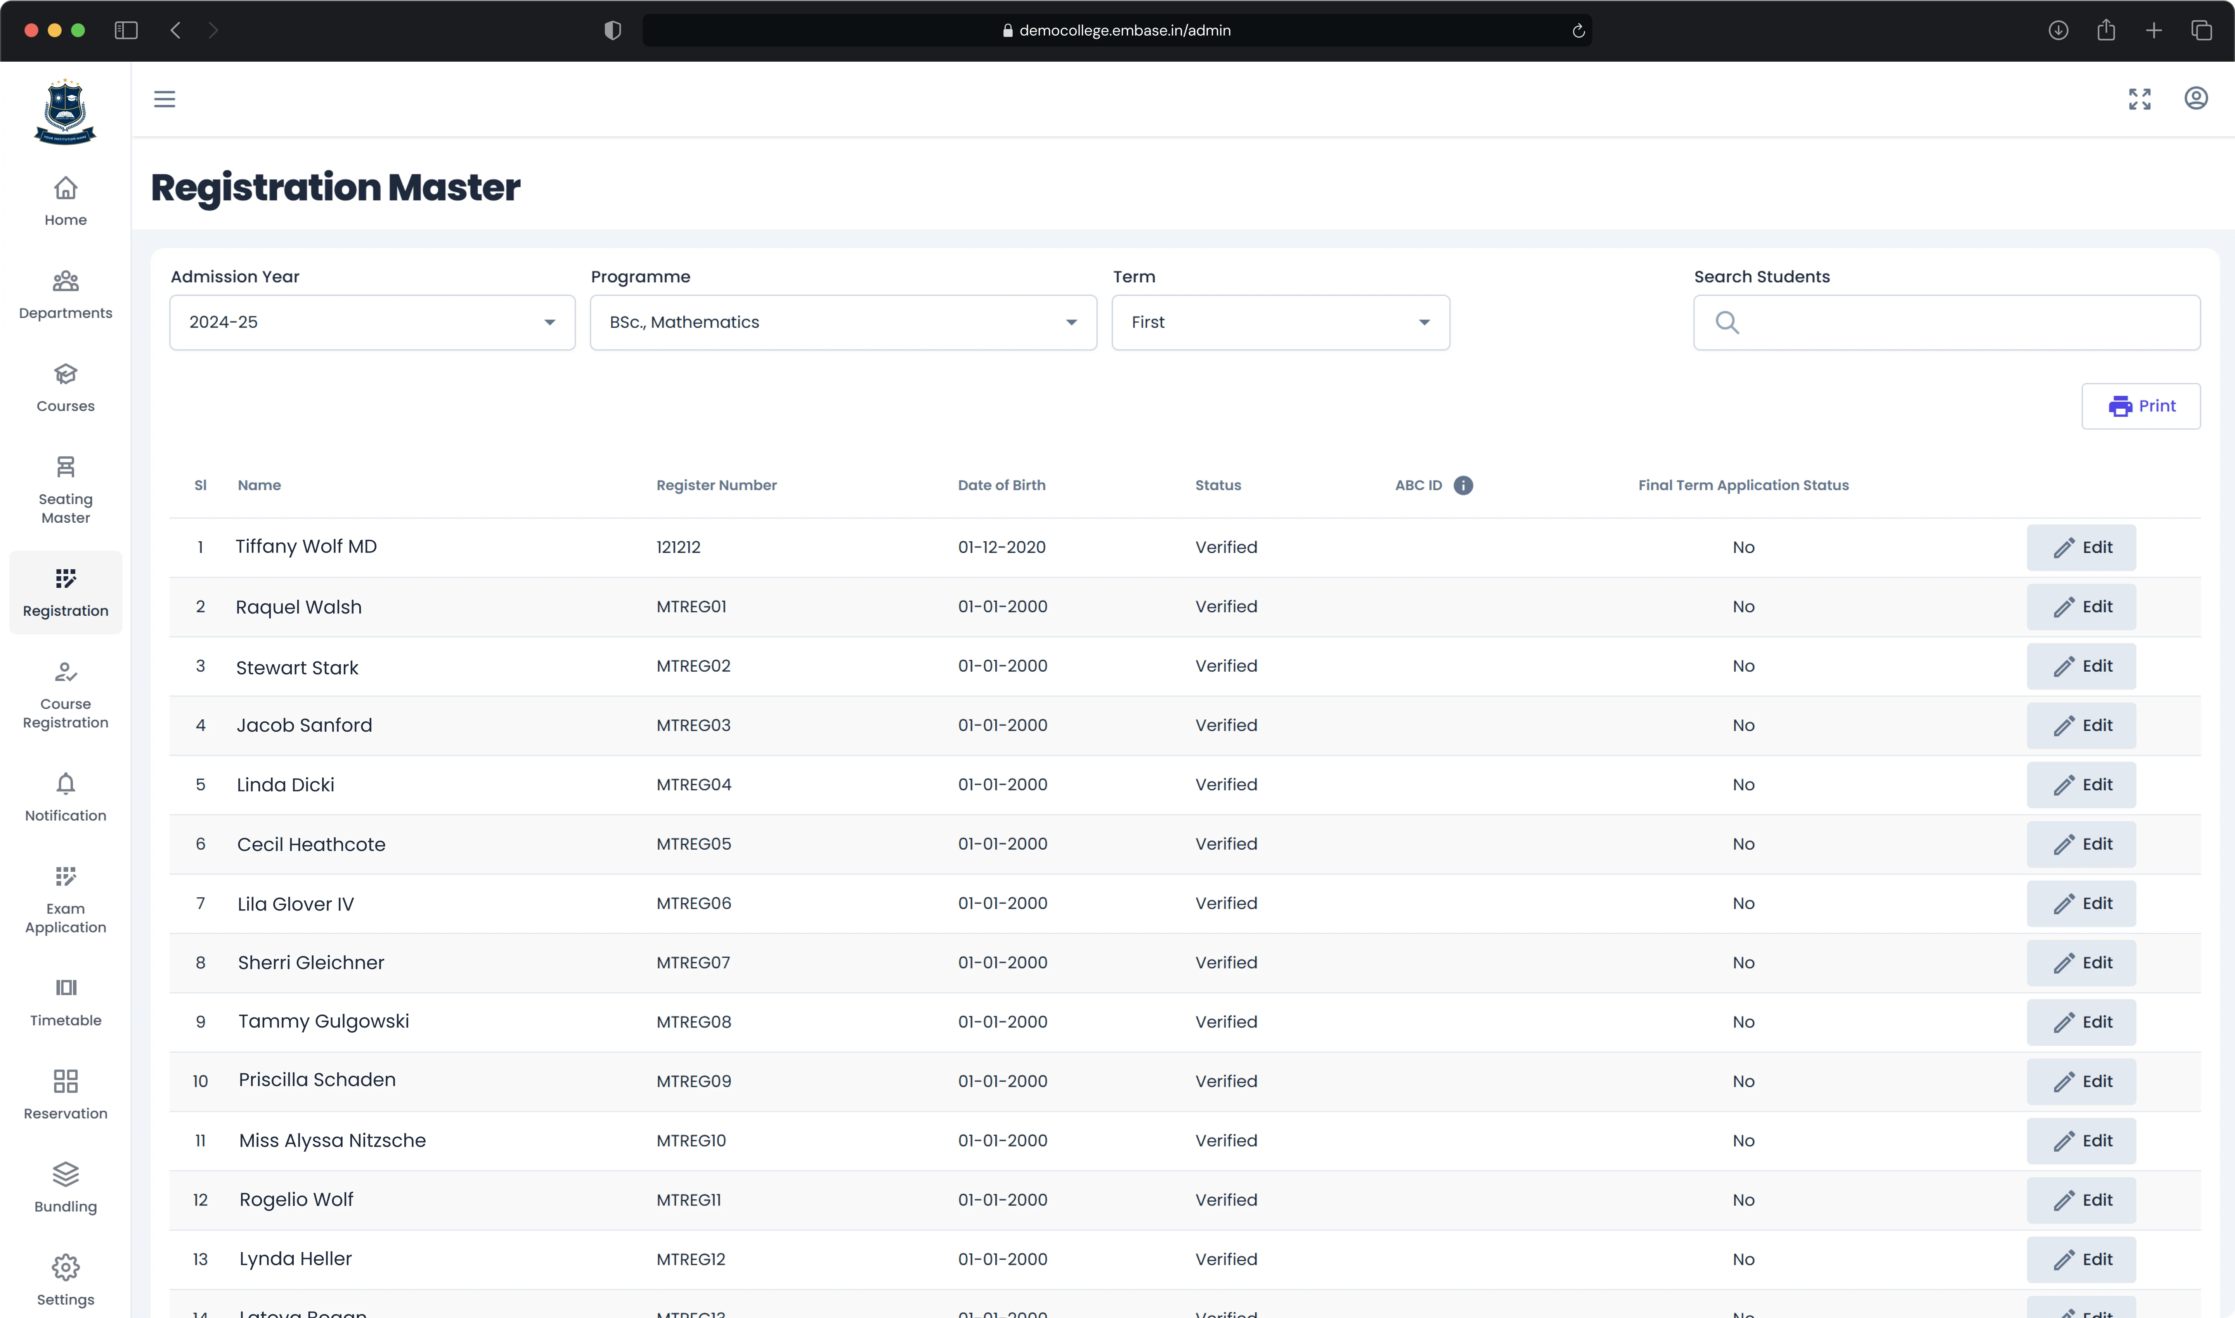Edit Tiffany Wolf MD's record
The width and height of the screenshot is (2235, 1318).
pyautogui.click(x=2081, y=547)
